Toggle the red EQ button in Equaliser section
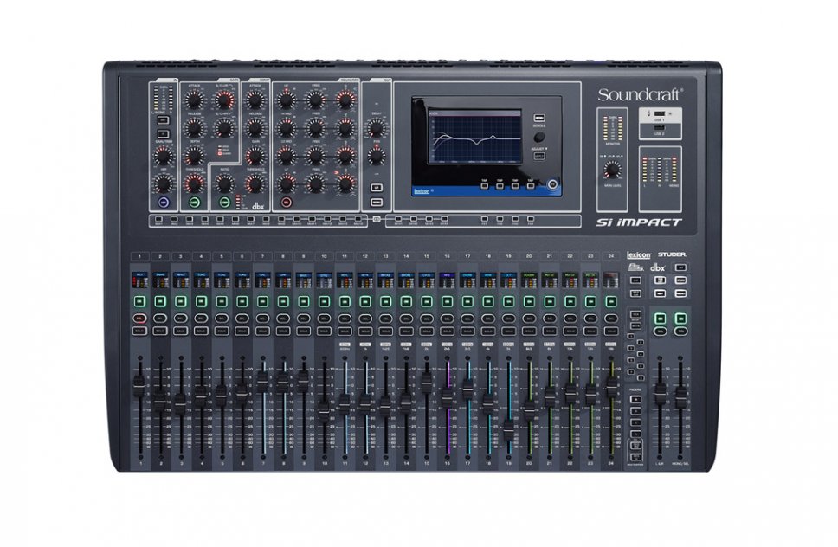Viewport: 838px width, 547px height. (287, 202)
